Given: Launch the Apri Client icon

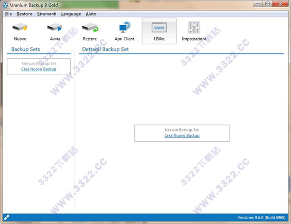Looking at the screenshot, I should (x=125, y=27).
